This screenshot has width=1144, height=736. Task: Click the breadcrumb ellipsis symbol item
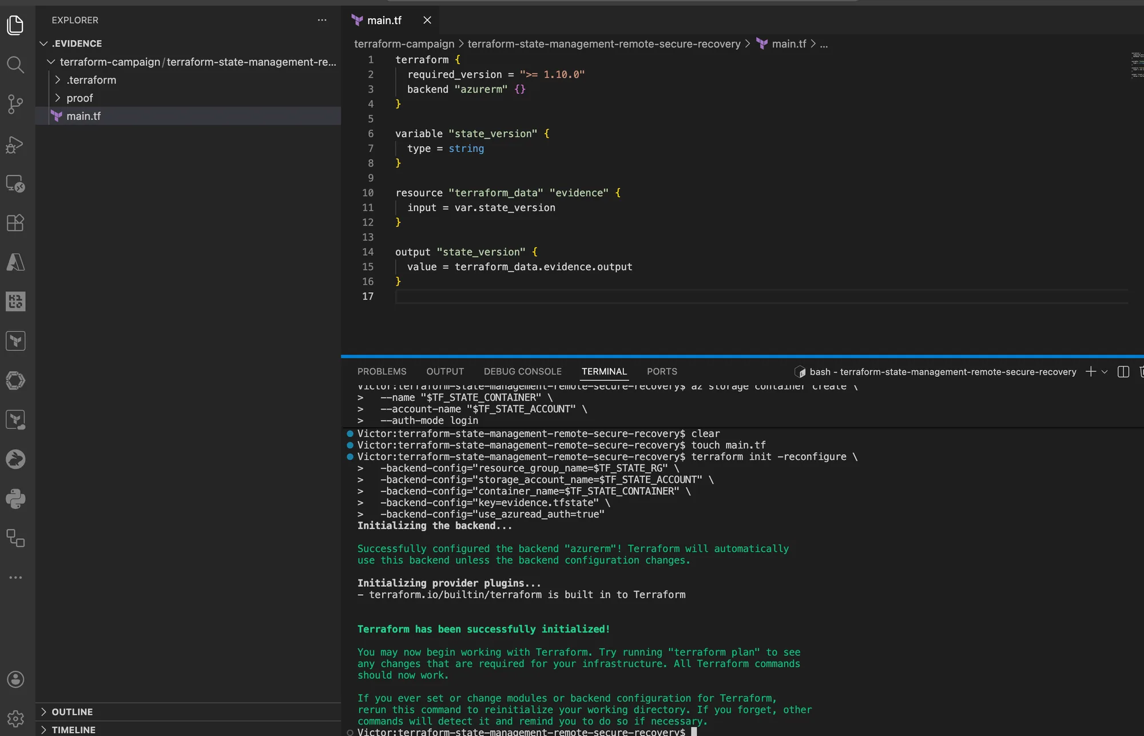tap(824, 44)
